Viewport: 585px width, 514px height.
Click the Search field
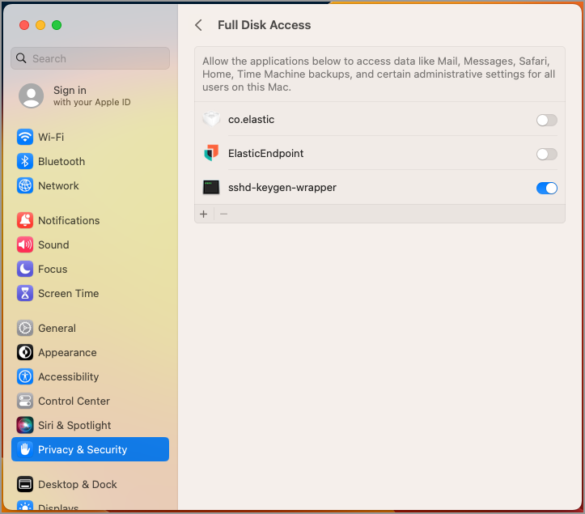coord(91,58)
